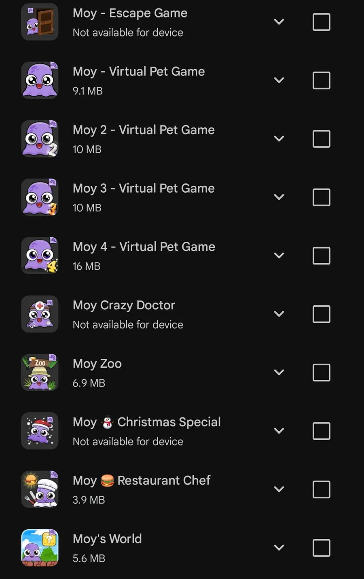The height and width of the screenshot is (579, 364).
Task: Select the Moy Zoo checkbox
Action: (322, 373)
